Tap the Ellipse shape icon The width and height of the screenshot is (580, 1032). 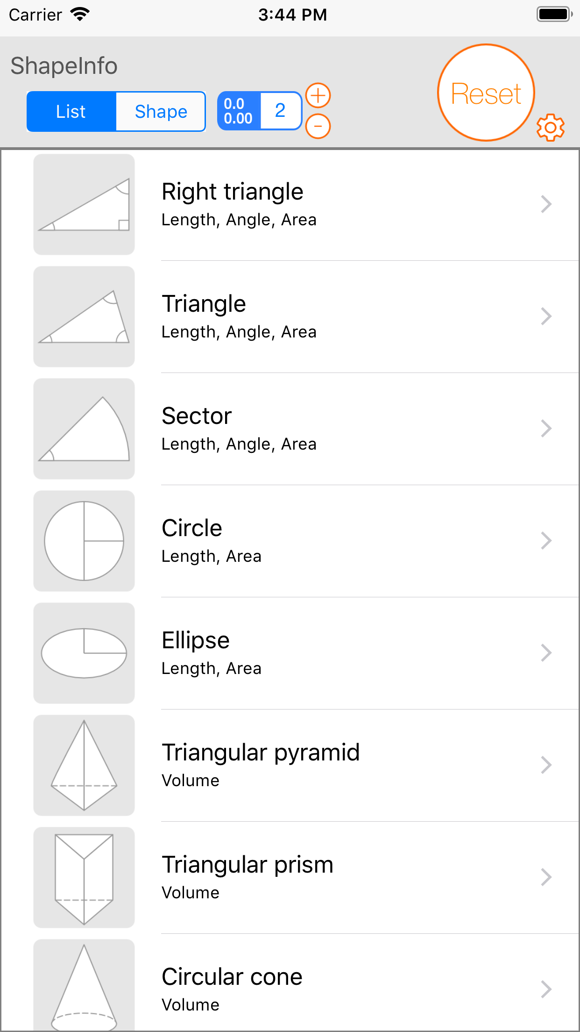tap(84, 653)
